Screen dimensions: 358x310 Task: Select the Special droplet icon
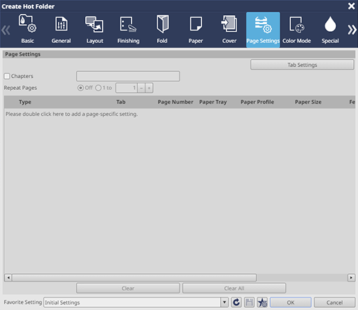(330, 24)
